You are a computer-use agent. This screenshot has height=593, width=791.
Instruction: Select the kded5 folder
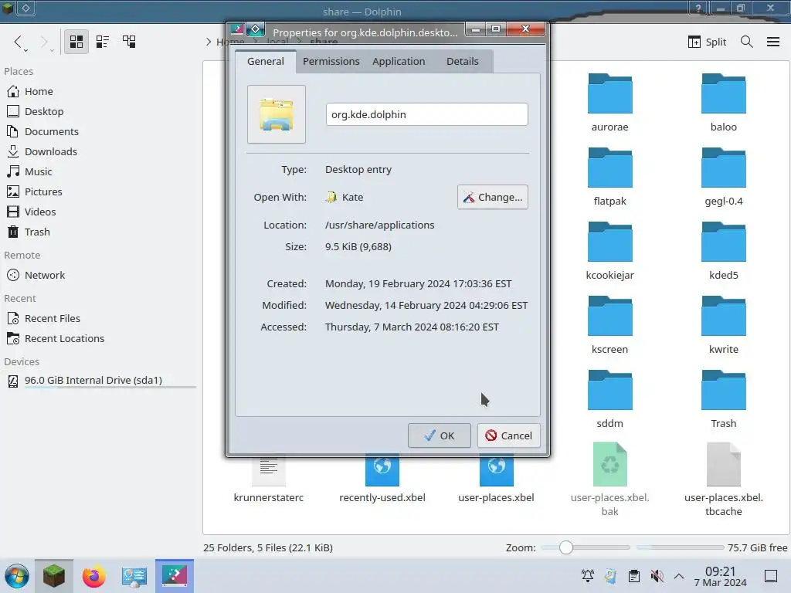point(723,251)
